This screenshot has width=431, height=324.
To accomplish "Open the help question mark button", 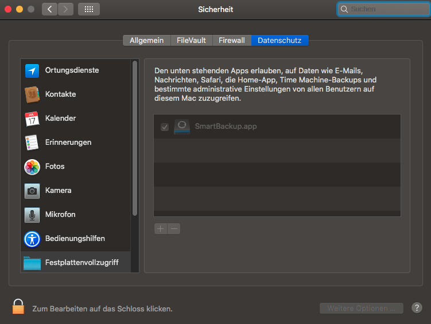I will [417, 308].
